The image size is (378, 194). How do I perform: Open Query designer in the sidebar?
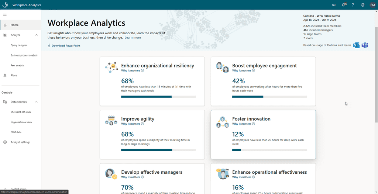point(19,45)
